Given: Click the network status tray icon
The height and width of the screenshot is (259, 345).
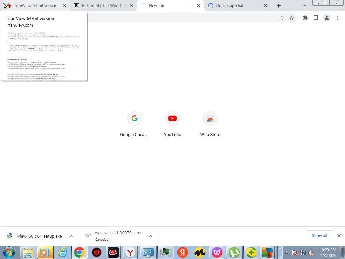Looking at the screenshot, I should [x=303, y=253].
